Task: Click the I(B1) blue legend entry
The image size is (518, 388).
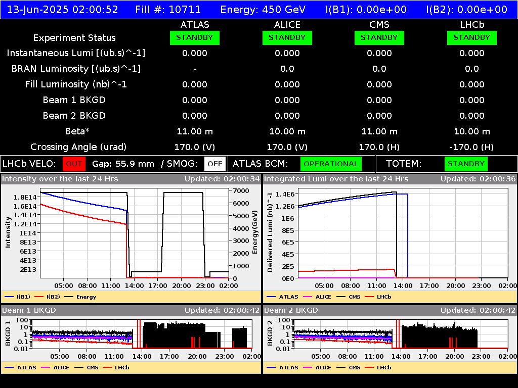Action: coord(18,297)
